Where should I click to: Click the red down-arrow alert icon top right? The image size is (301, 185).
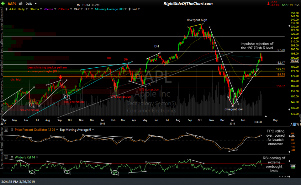coord(268,3)
